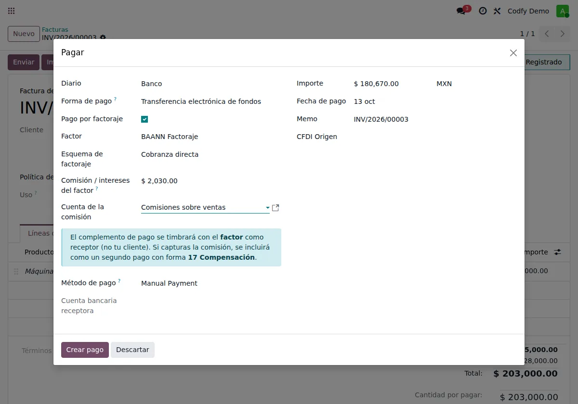Click the Cuenta bancaria receptora field
This screenshot has width=578, height=404.
[211, 301]
